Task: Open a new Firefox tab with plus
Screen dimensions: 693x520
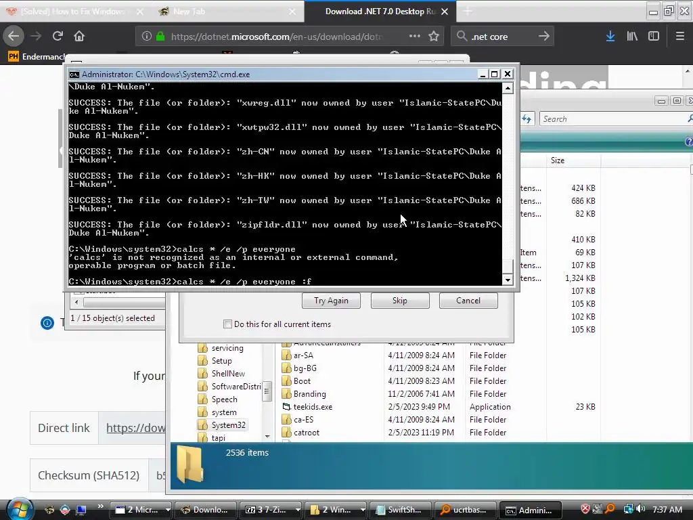Action: [468, 12]
